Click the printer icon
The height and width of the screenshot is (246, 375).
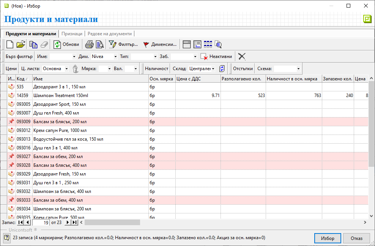(x=89, y=44)
